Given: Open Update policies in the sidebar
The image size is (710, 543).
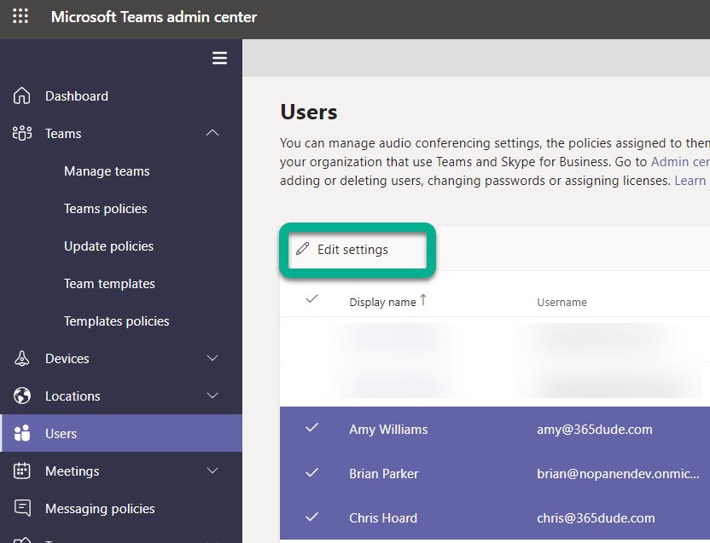Looking at the screenshot, I should coord(108,246).
